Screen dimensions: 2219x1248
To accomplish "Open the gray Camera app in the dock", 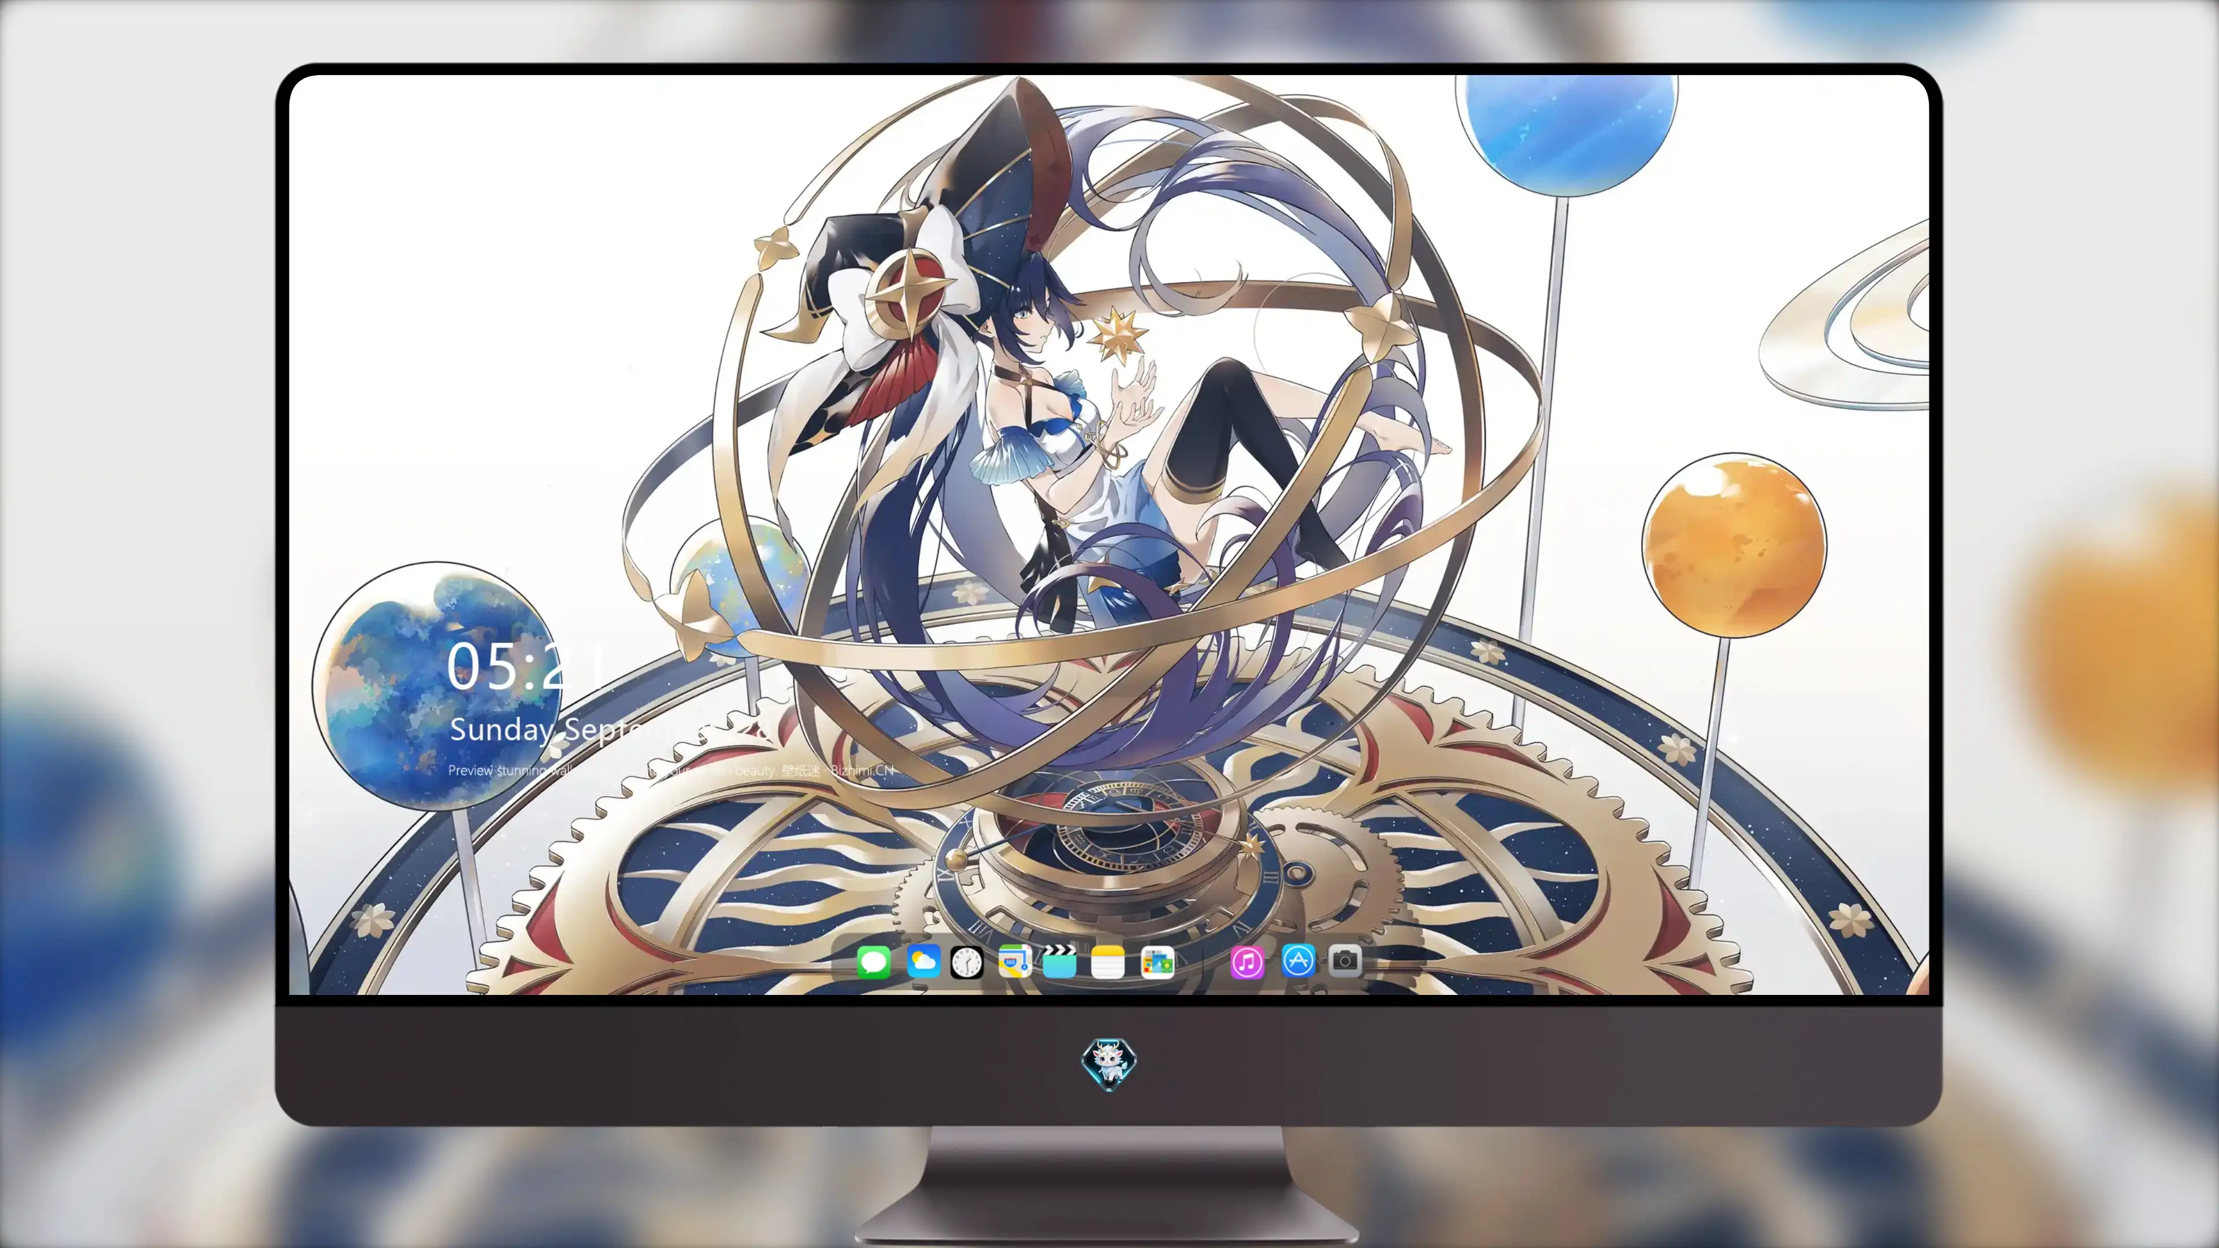I will pyautogui.click(x=1345, y=960).
